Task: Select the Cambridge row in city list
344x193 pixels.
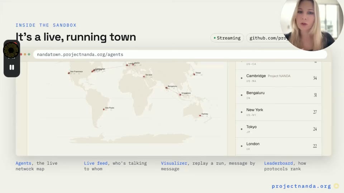Action: point(279,78)
